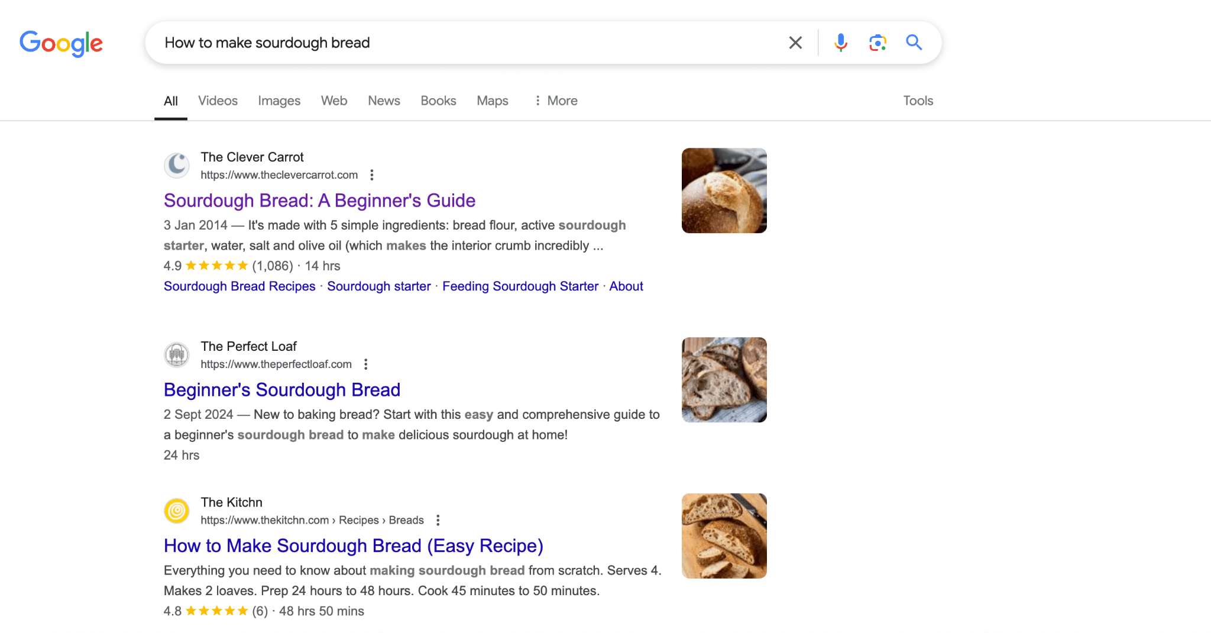Activate voice search with the microphone icon
1211x633 pixels.
tap(840, 42)
